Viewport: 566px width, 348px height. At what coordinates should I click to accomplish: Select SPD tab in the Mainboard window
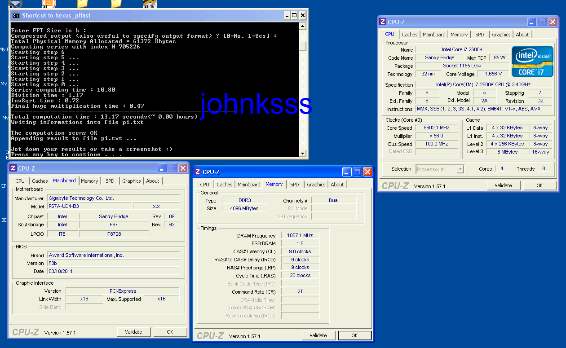pyautogui.click(x=110, y=181)
